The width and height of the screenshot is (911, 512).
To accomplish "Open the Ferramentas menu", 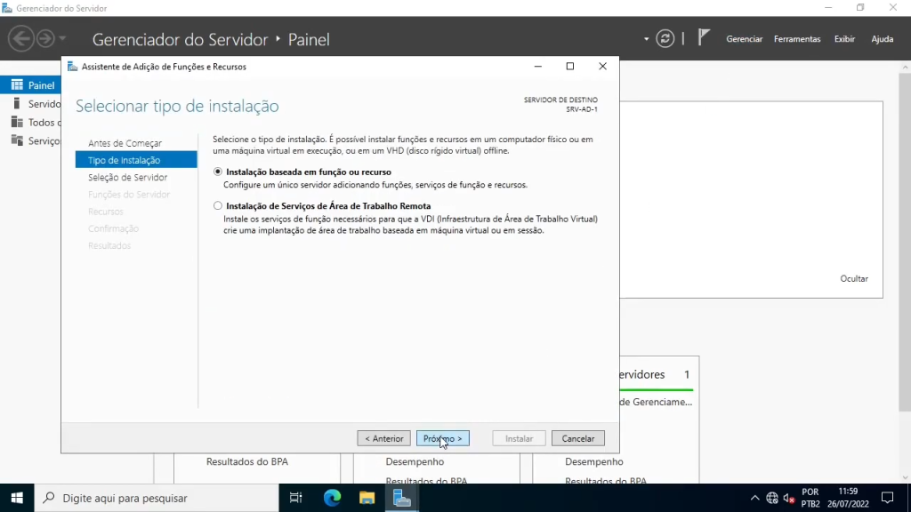I will (x=797, y=39).
